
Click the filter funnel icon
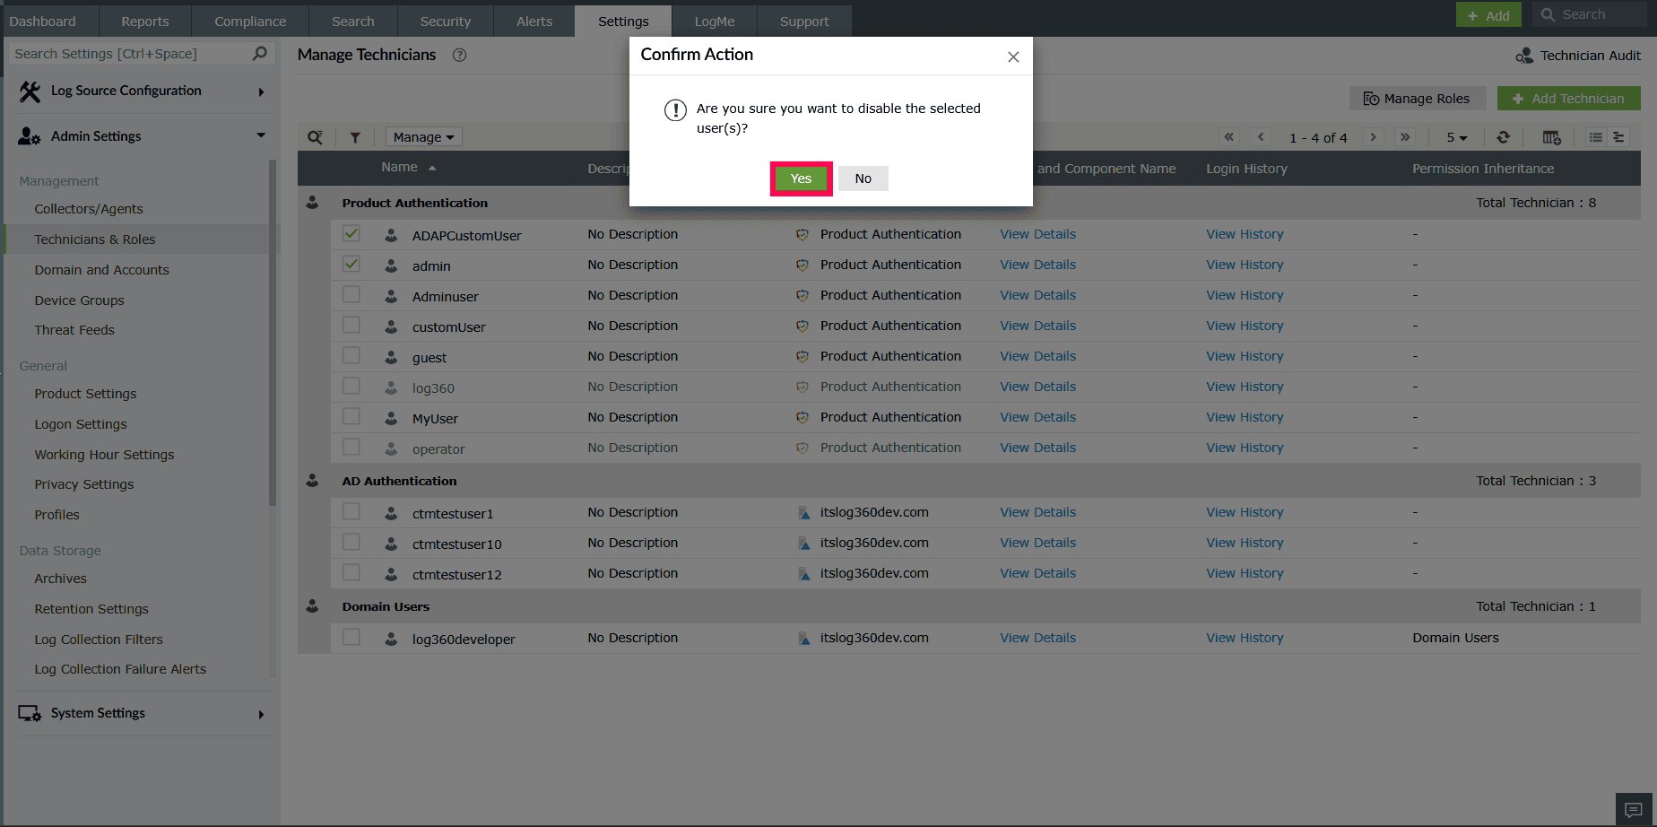355,137
